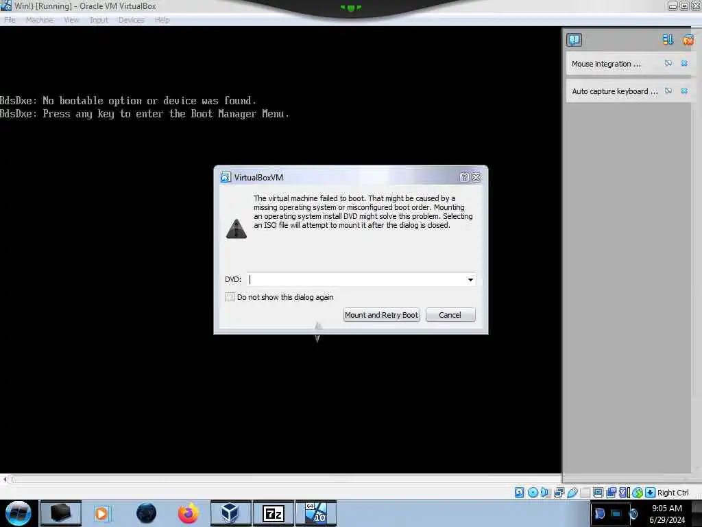Screen dimensions: 702x527
Task: Open the media player taskbar icon
Action: 101,513
